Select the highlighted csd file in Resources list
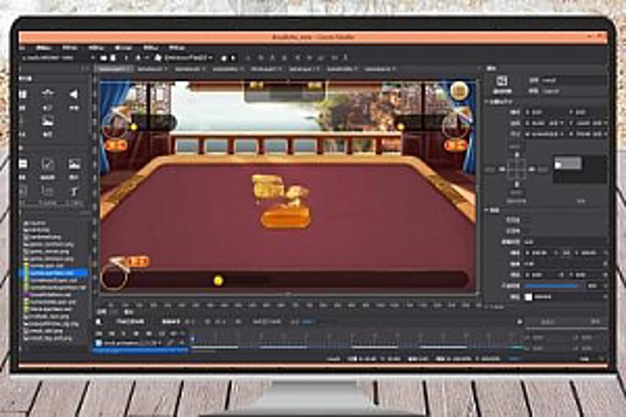The width and height of the screenshot is (626, 417). click(x=52, y=273)
